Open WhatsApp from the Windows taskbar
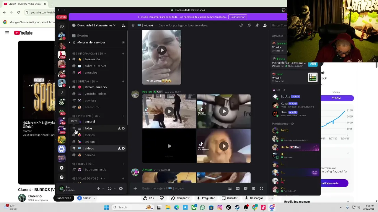Viewport: 378px width, 212px height. click(203, 207)
